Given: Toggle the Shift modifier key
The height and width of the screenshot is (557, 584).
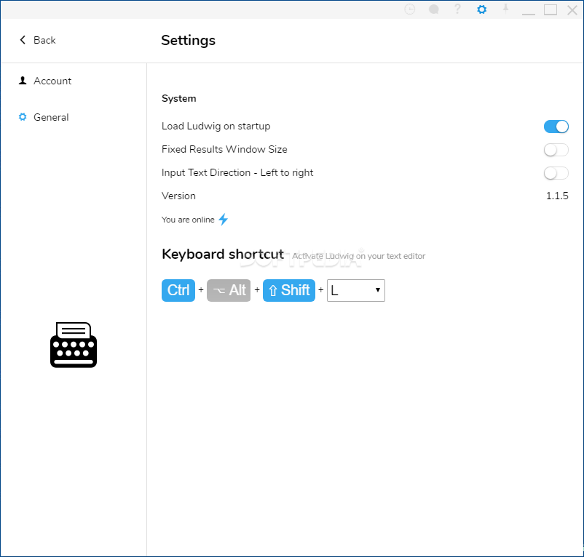Looking at the screenshot, I should point(289,290).
